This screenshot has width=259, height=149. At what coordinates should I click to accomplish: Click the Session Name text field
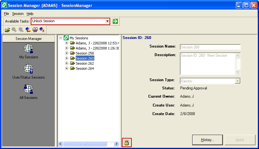tap(210, 47)
